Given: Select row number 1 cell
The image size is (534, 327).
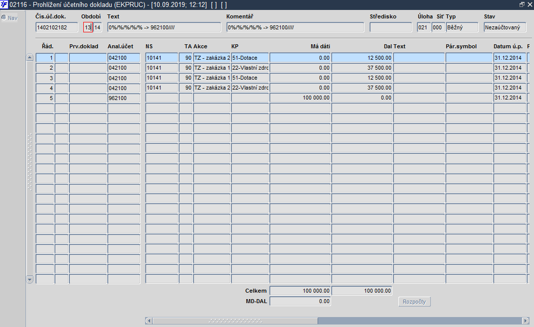Looking at the screenshot, I should coord(45,58).
